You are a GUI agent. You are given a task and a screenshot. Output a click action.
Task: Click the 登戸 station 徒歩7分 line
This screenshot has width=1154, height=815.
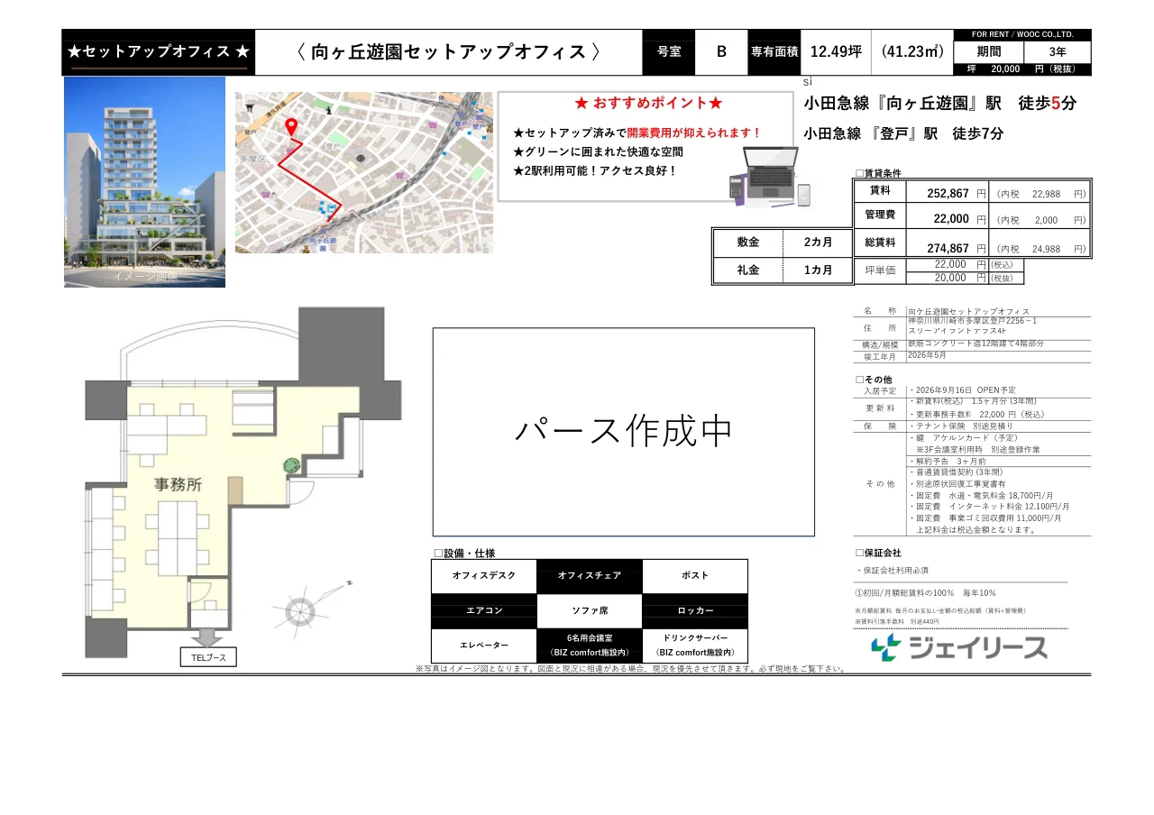click(x=903, y=133)
